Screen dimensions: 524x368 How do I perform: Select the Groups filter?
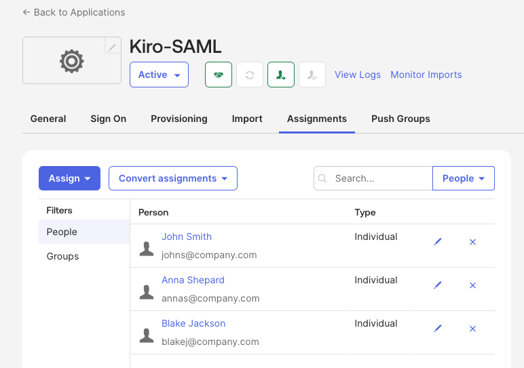62,256
